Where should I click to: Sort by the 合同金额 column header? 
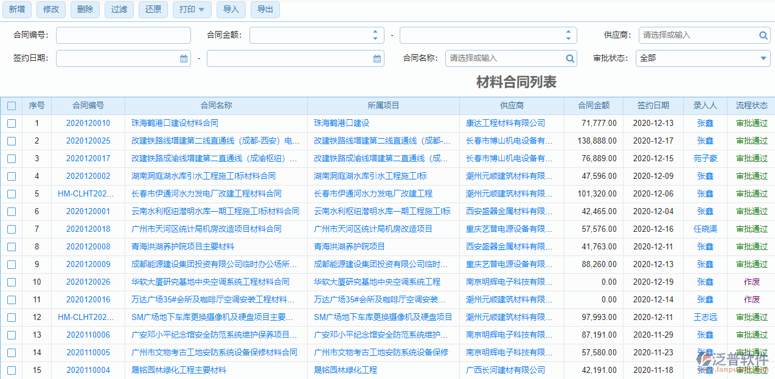click(x=594, y=106)
